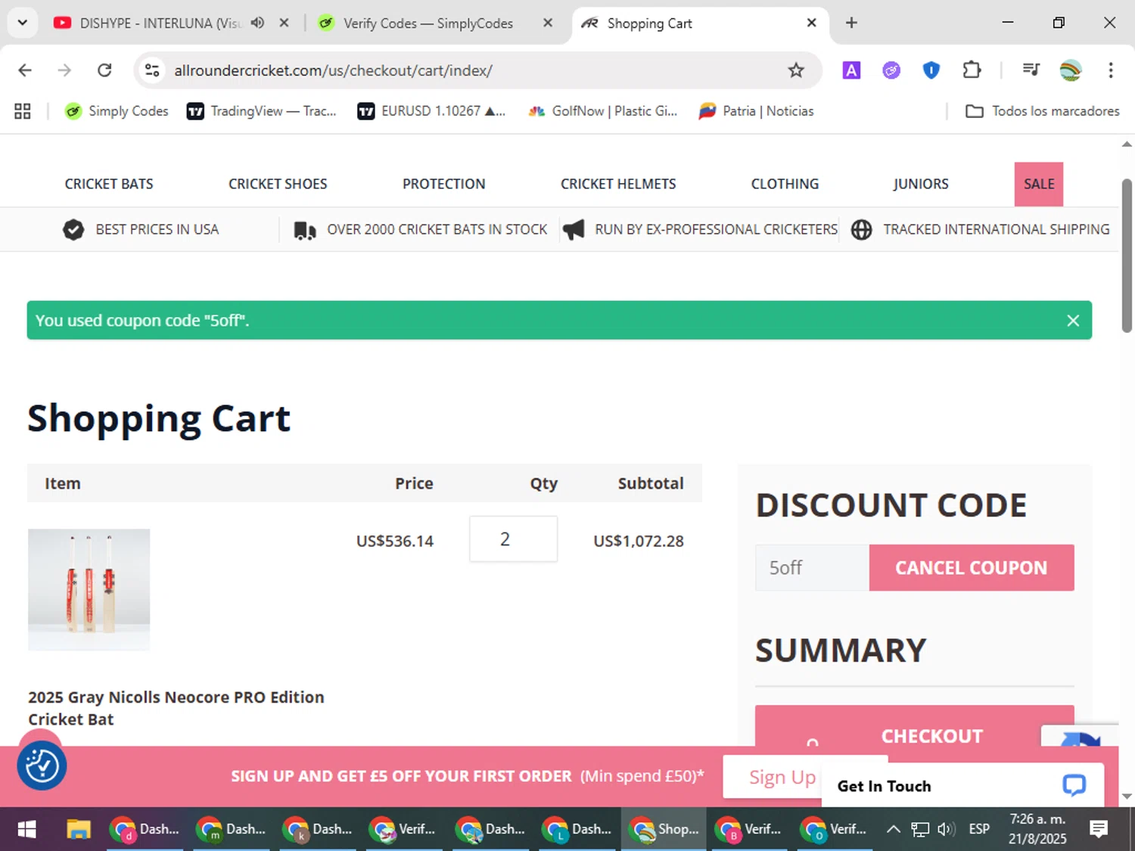Open the SALE menu item
This screenshot has height=851, width=1135.
(1039, 184)
